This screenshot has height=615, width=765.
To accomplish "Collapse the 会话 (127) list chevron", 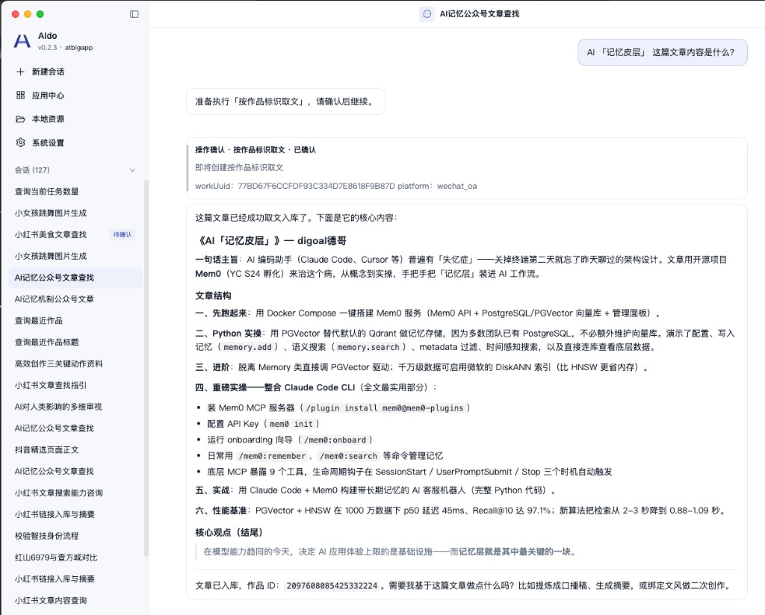I will 132,170.
